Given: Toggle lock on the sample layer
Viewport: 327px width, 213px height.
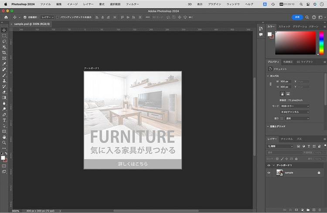Looking at the screenshot, I should tap(319, 173).
